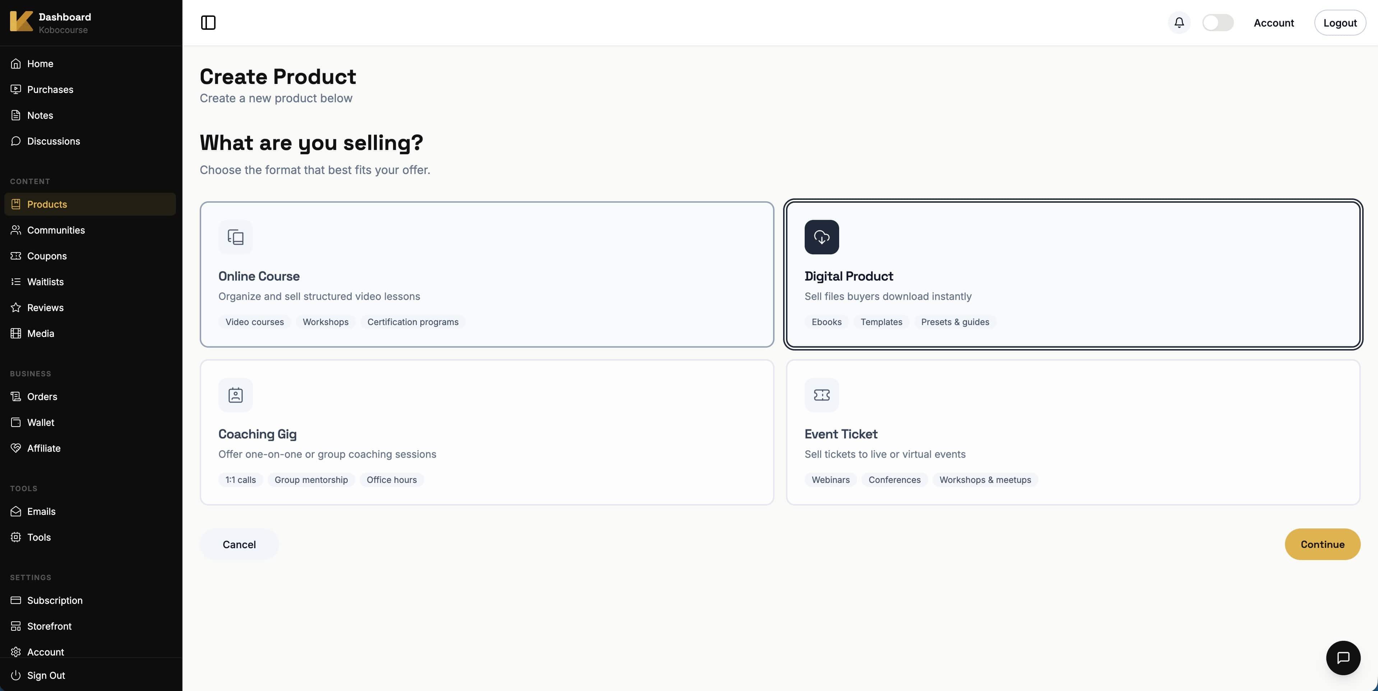The image size is (1378, 691).
Task: Select the Coaching Gig card title
Action: [257, 434]
